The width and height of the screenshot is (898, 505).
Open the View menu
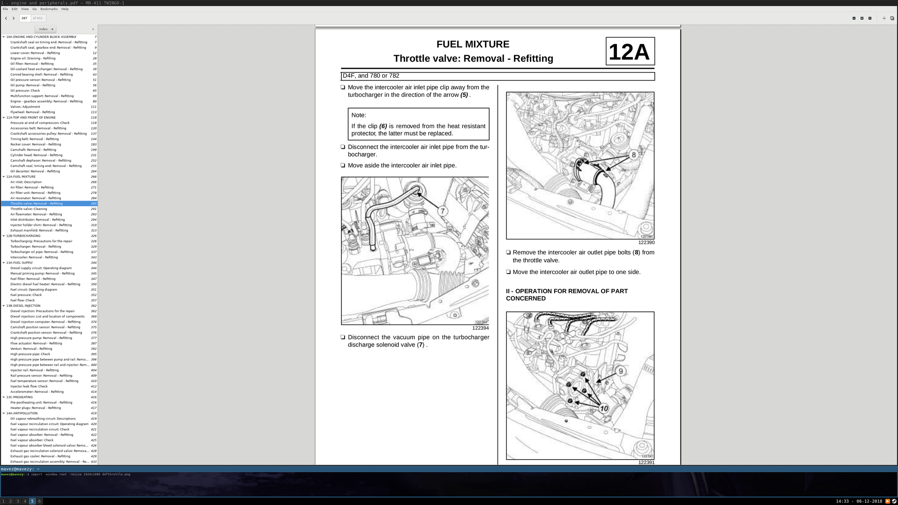click(x=25, y=9)
